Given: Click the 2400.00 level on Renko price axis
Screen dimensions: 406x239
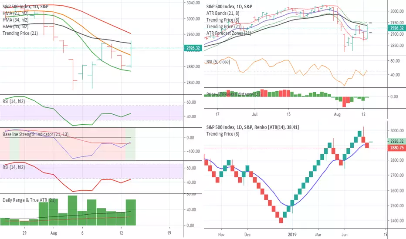Looking at the screenshot, I should coord(397,221).
